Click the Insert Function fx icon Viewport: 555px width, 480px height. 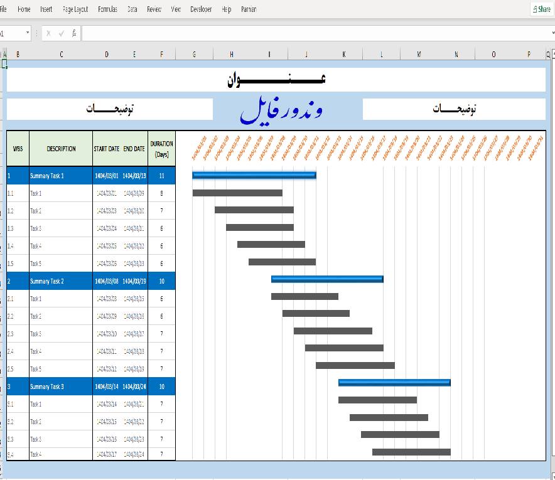pos(74,33)
